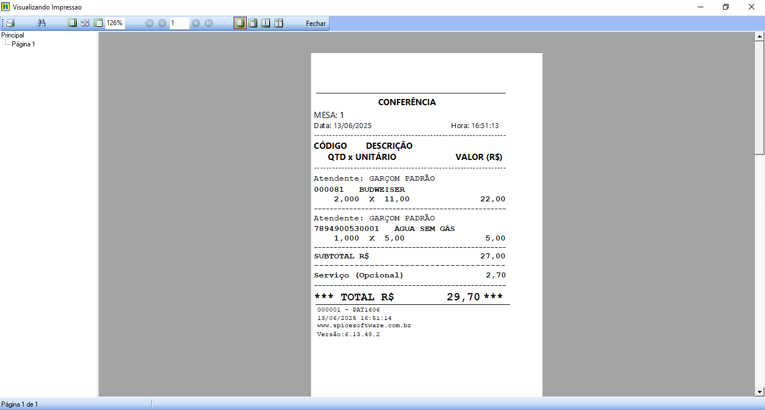The height and width of the screenshot is (410, 765).
Task: Toggle the two pages side-by-side view
Action: click(266, 23)
